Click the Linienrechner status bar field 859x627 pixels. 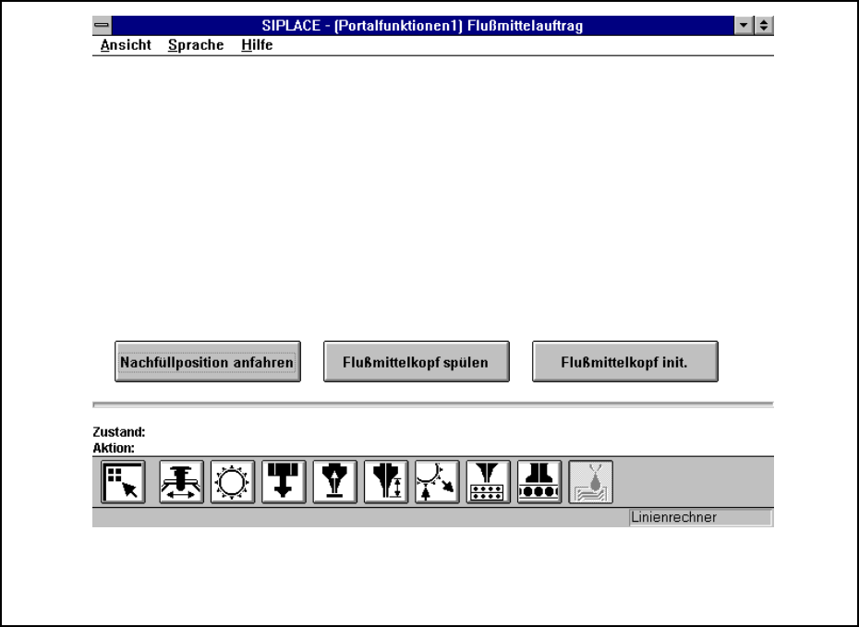tap(700, 518)
